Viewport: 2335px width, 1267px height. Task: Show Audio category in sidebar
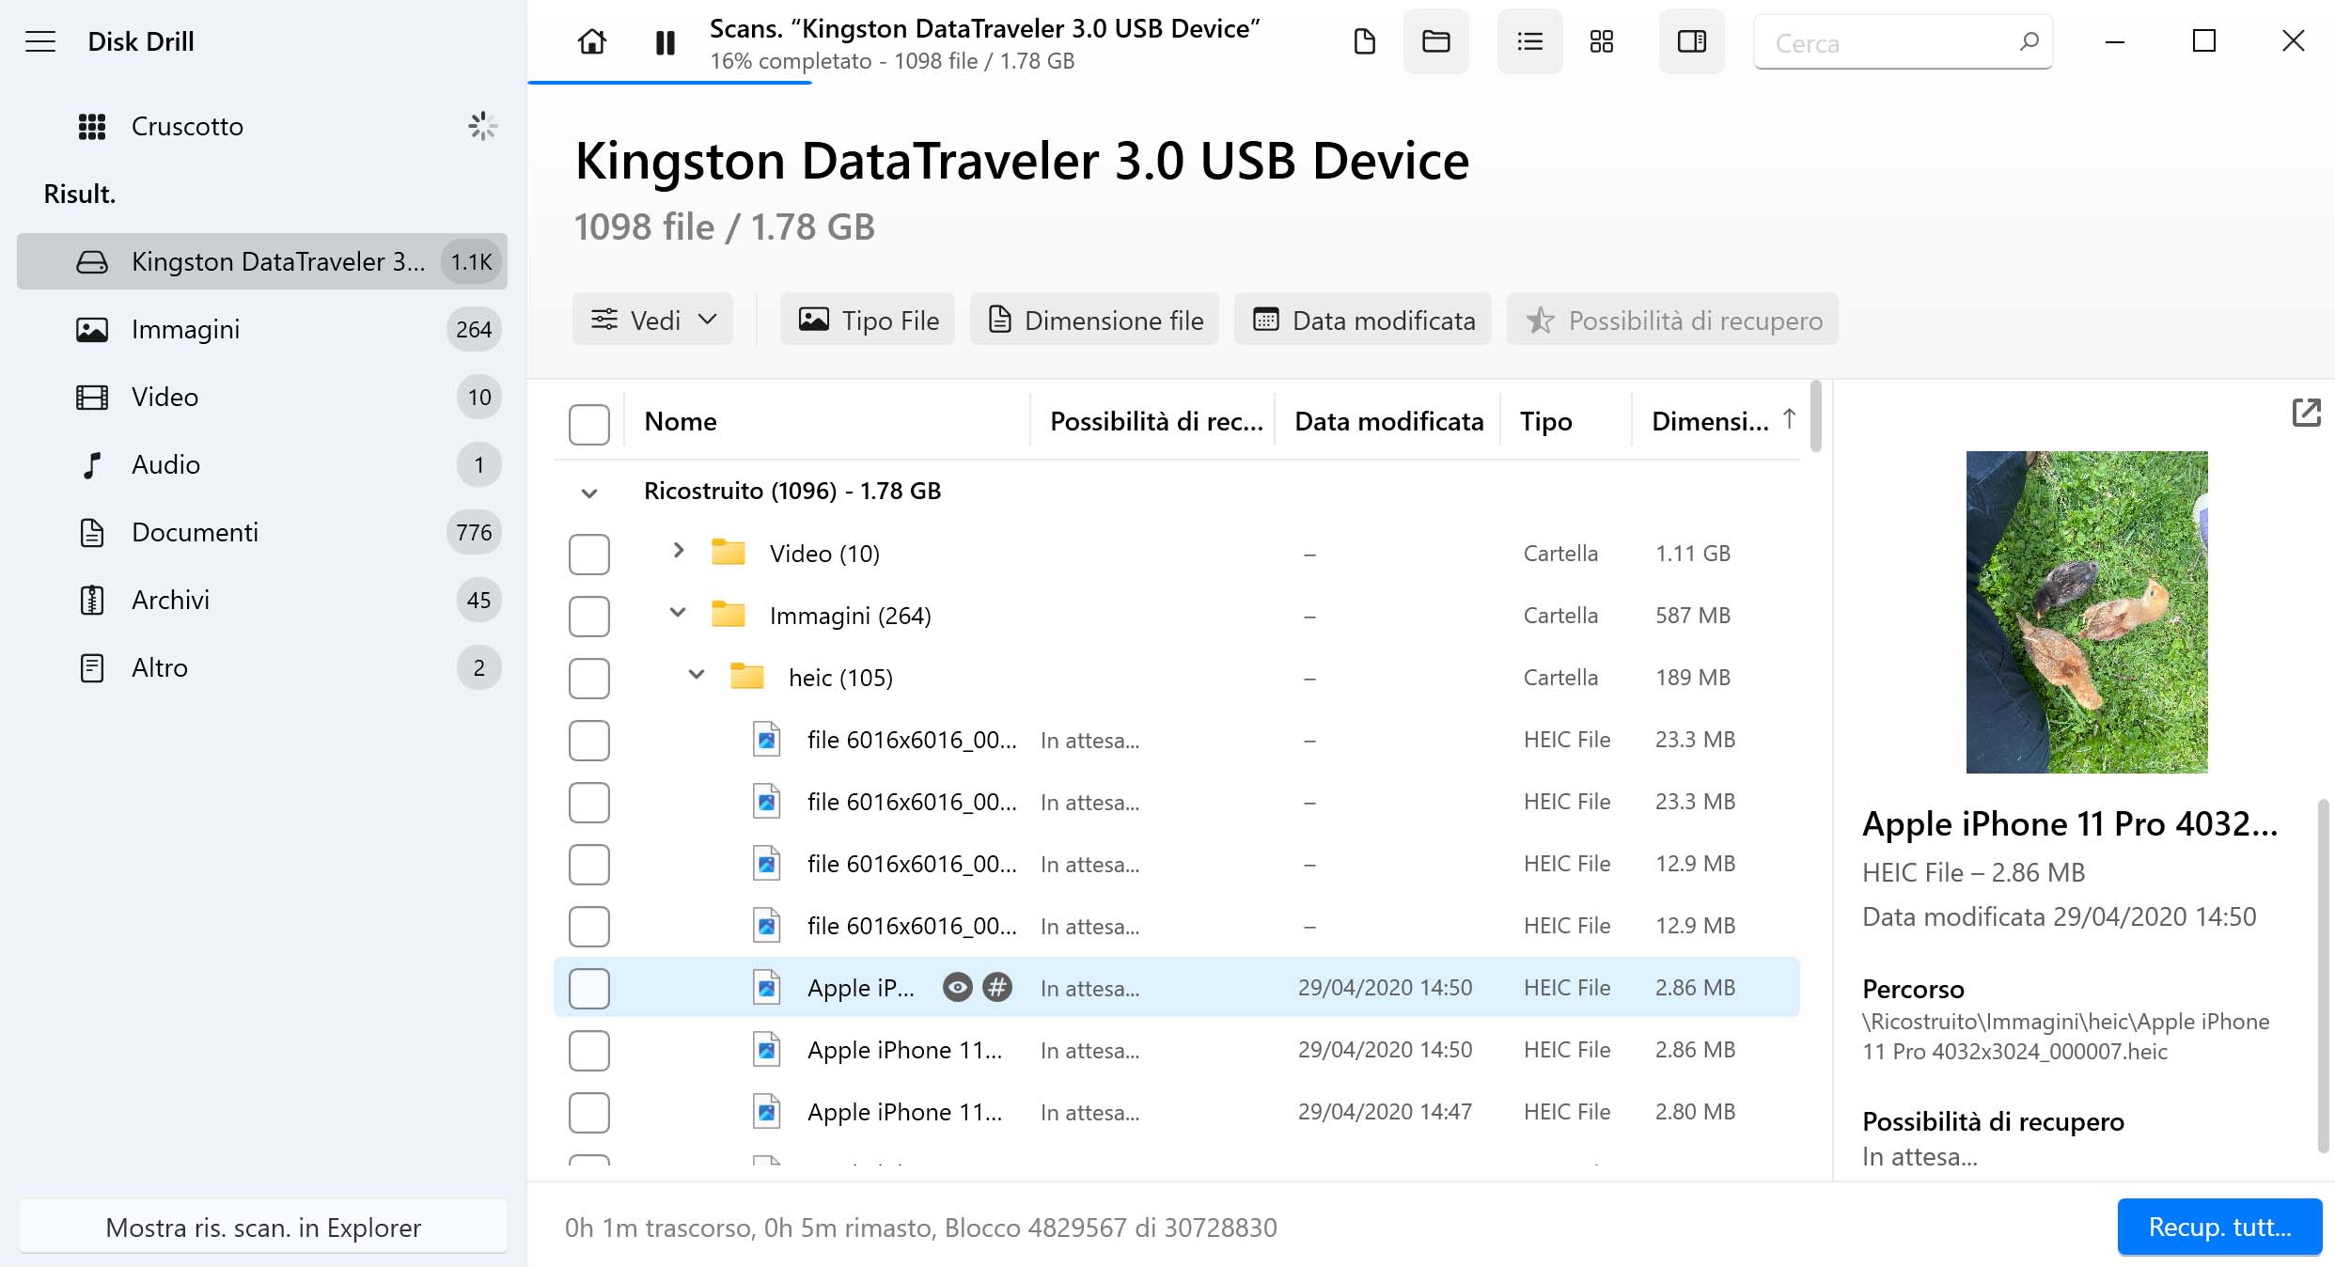(x=262, y=464)
